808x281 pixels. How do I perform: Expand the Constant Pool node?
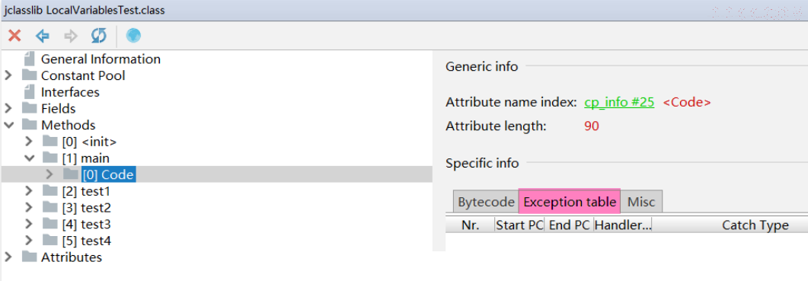[8, 76]
